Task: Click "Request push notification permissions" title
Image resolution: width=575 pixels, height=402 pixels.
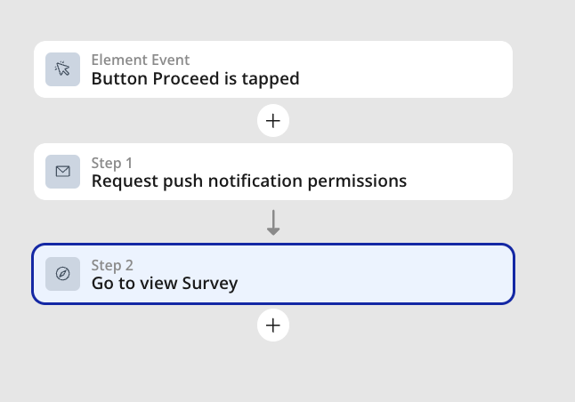Action: [x=249, y=181]
